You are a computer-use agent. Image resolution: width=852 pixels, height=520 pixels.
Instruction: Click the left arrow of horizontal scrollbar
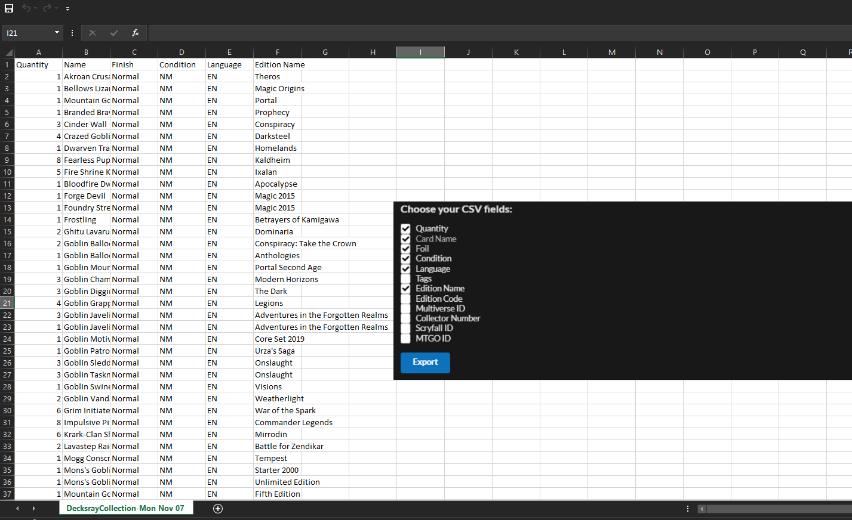coord(702,509)
